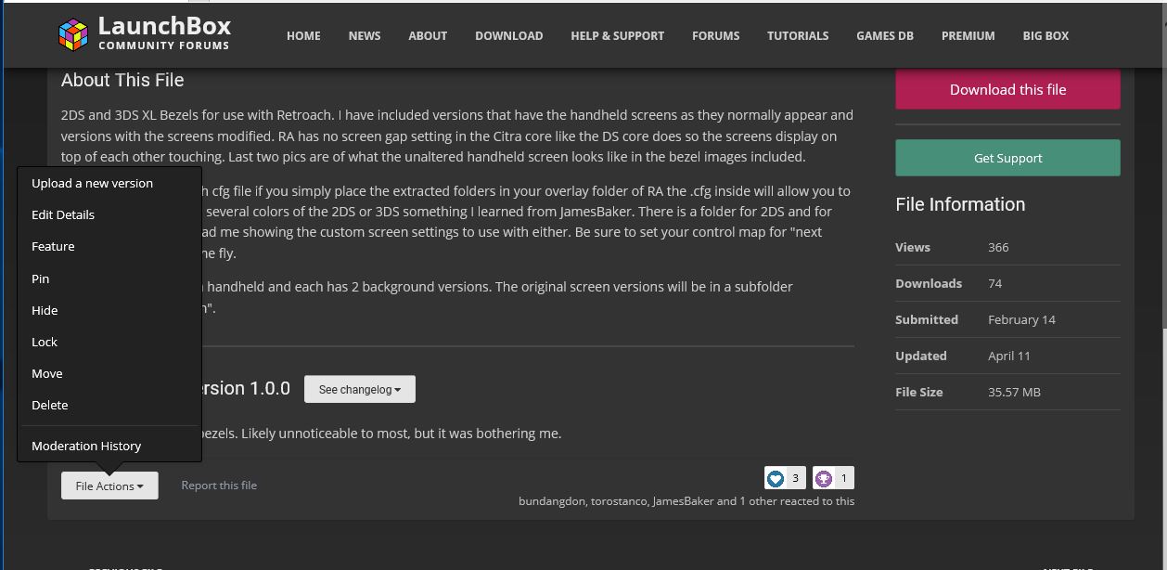Click '1 other' in reactions text
The width and height of the screenshot is (1167, 570).
(761, 501)
